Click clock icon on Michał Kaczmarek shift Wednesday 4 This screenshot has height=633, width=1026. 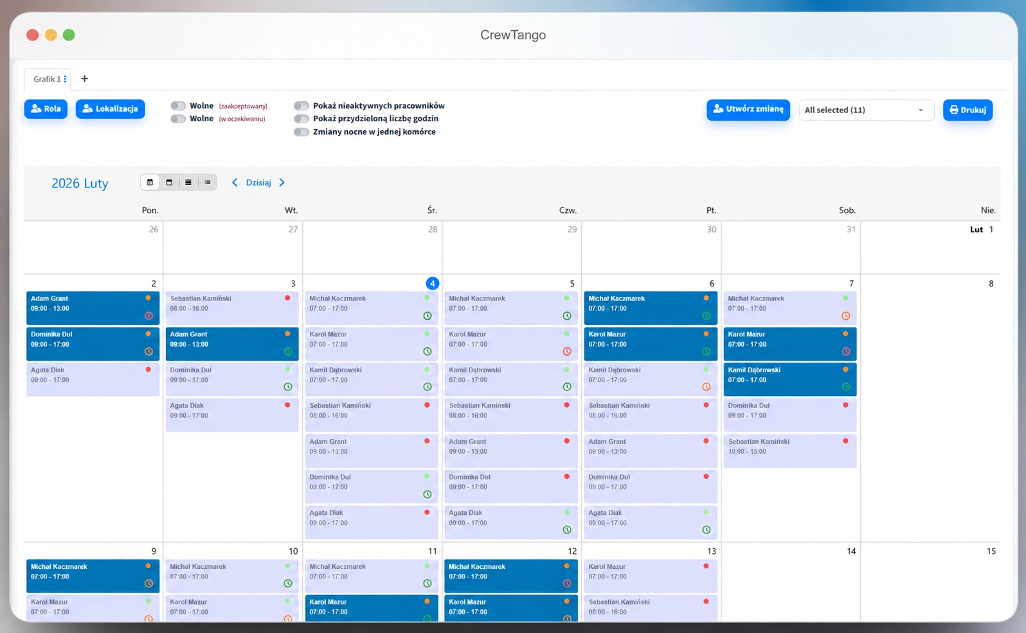(428, 316)
